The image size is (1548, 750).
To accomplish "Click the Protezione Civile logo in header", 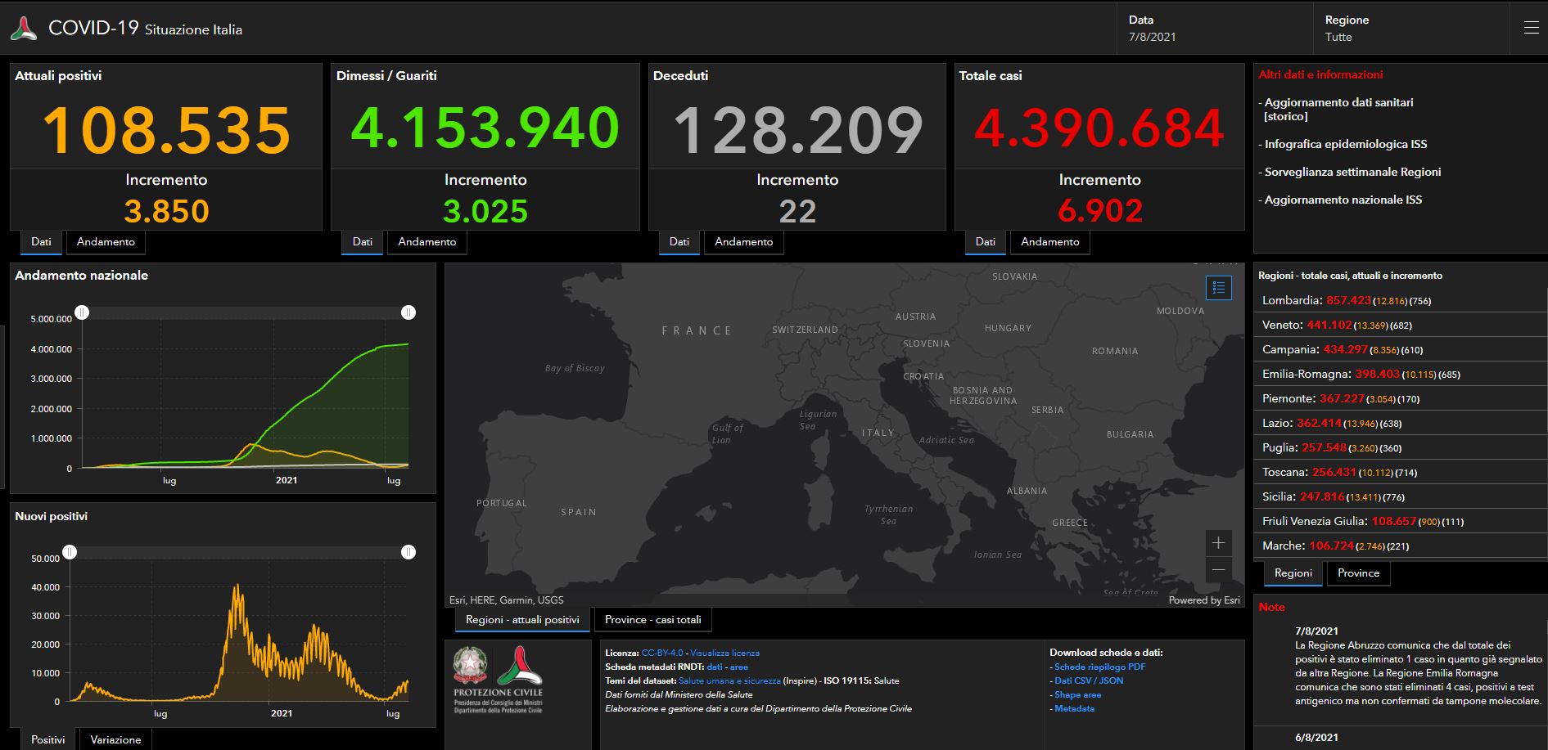I will pyautogui.click(x=24, y=29).
